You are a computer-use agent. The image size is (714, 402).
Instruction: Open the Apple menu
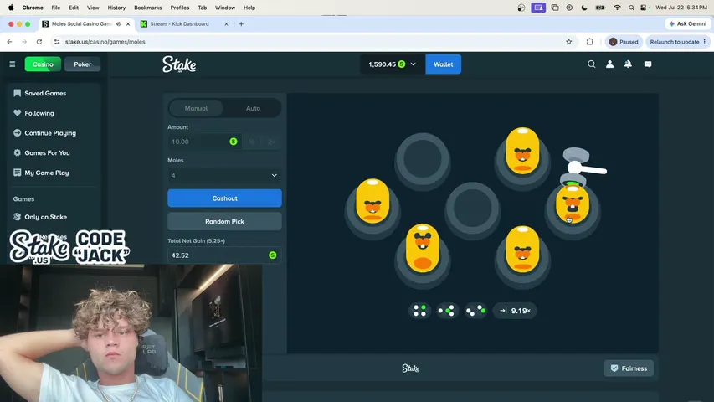11,8
